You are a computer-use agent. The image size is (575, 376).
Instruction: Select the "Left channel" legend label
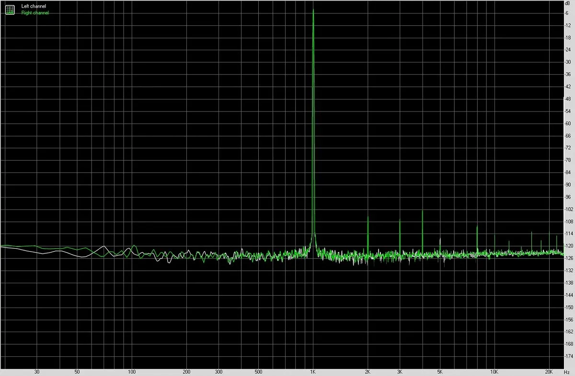coord(34,6)
